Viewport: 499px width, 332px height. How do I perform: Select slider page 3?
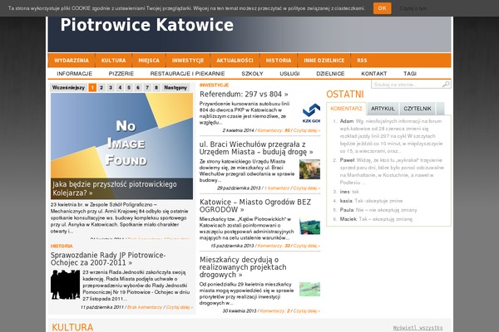pos(111,87)
